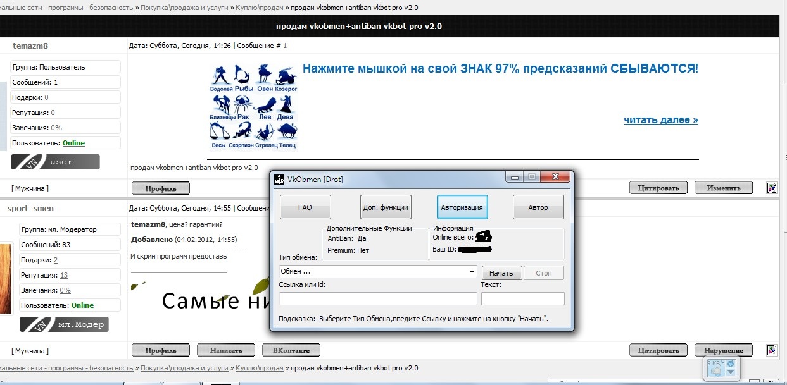
Task: Click the download arrow icon in the speed widget
Action: (731, 364)
